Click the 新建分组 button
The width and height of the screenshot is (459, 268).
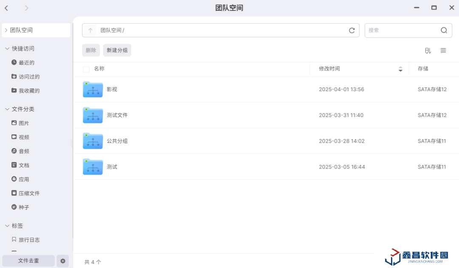tap(117, 50)
